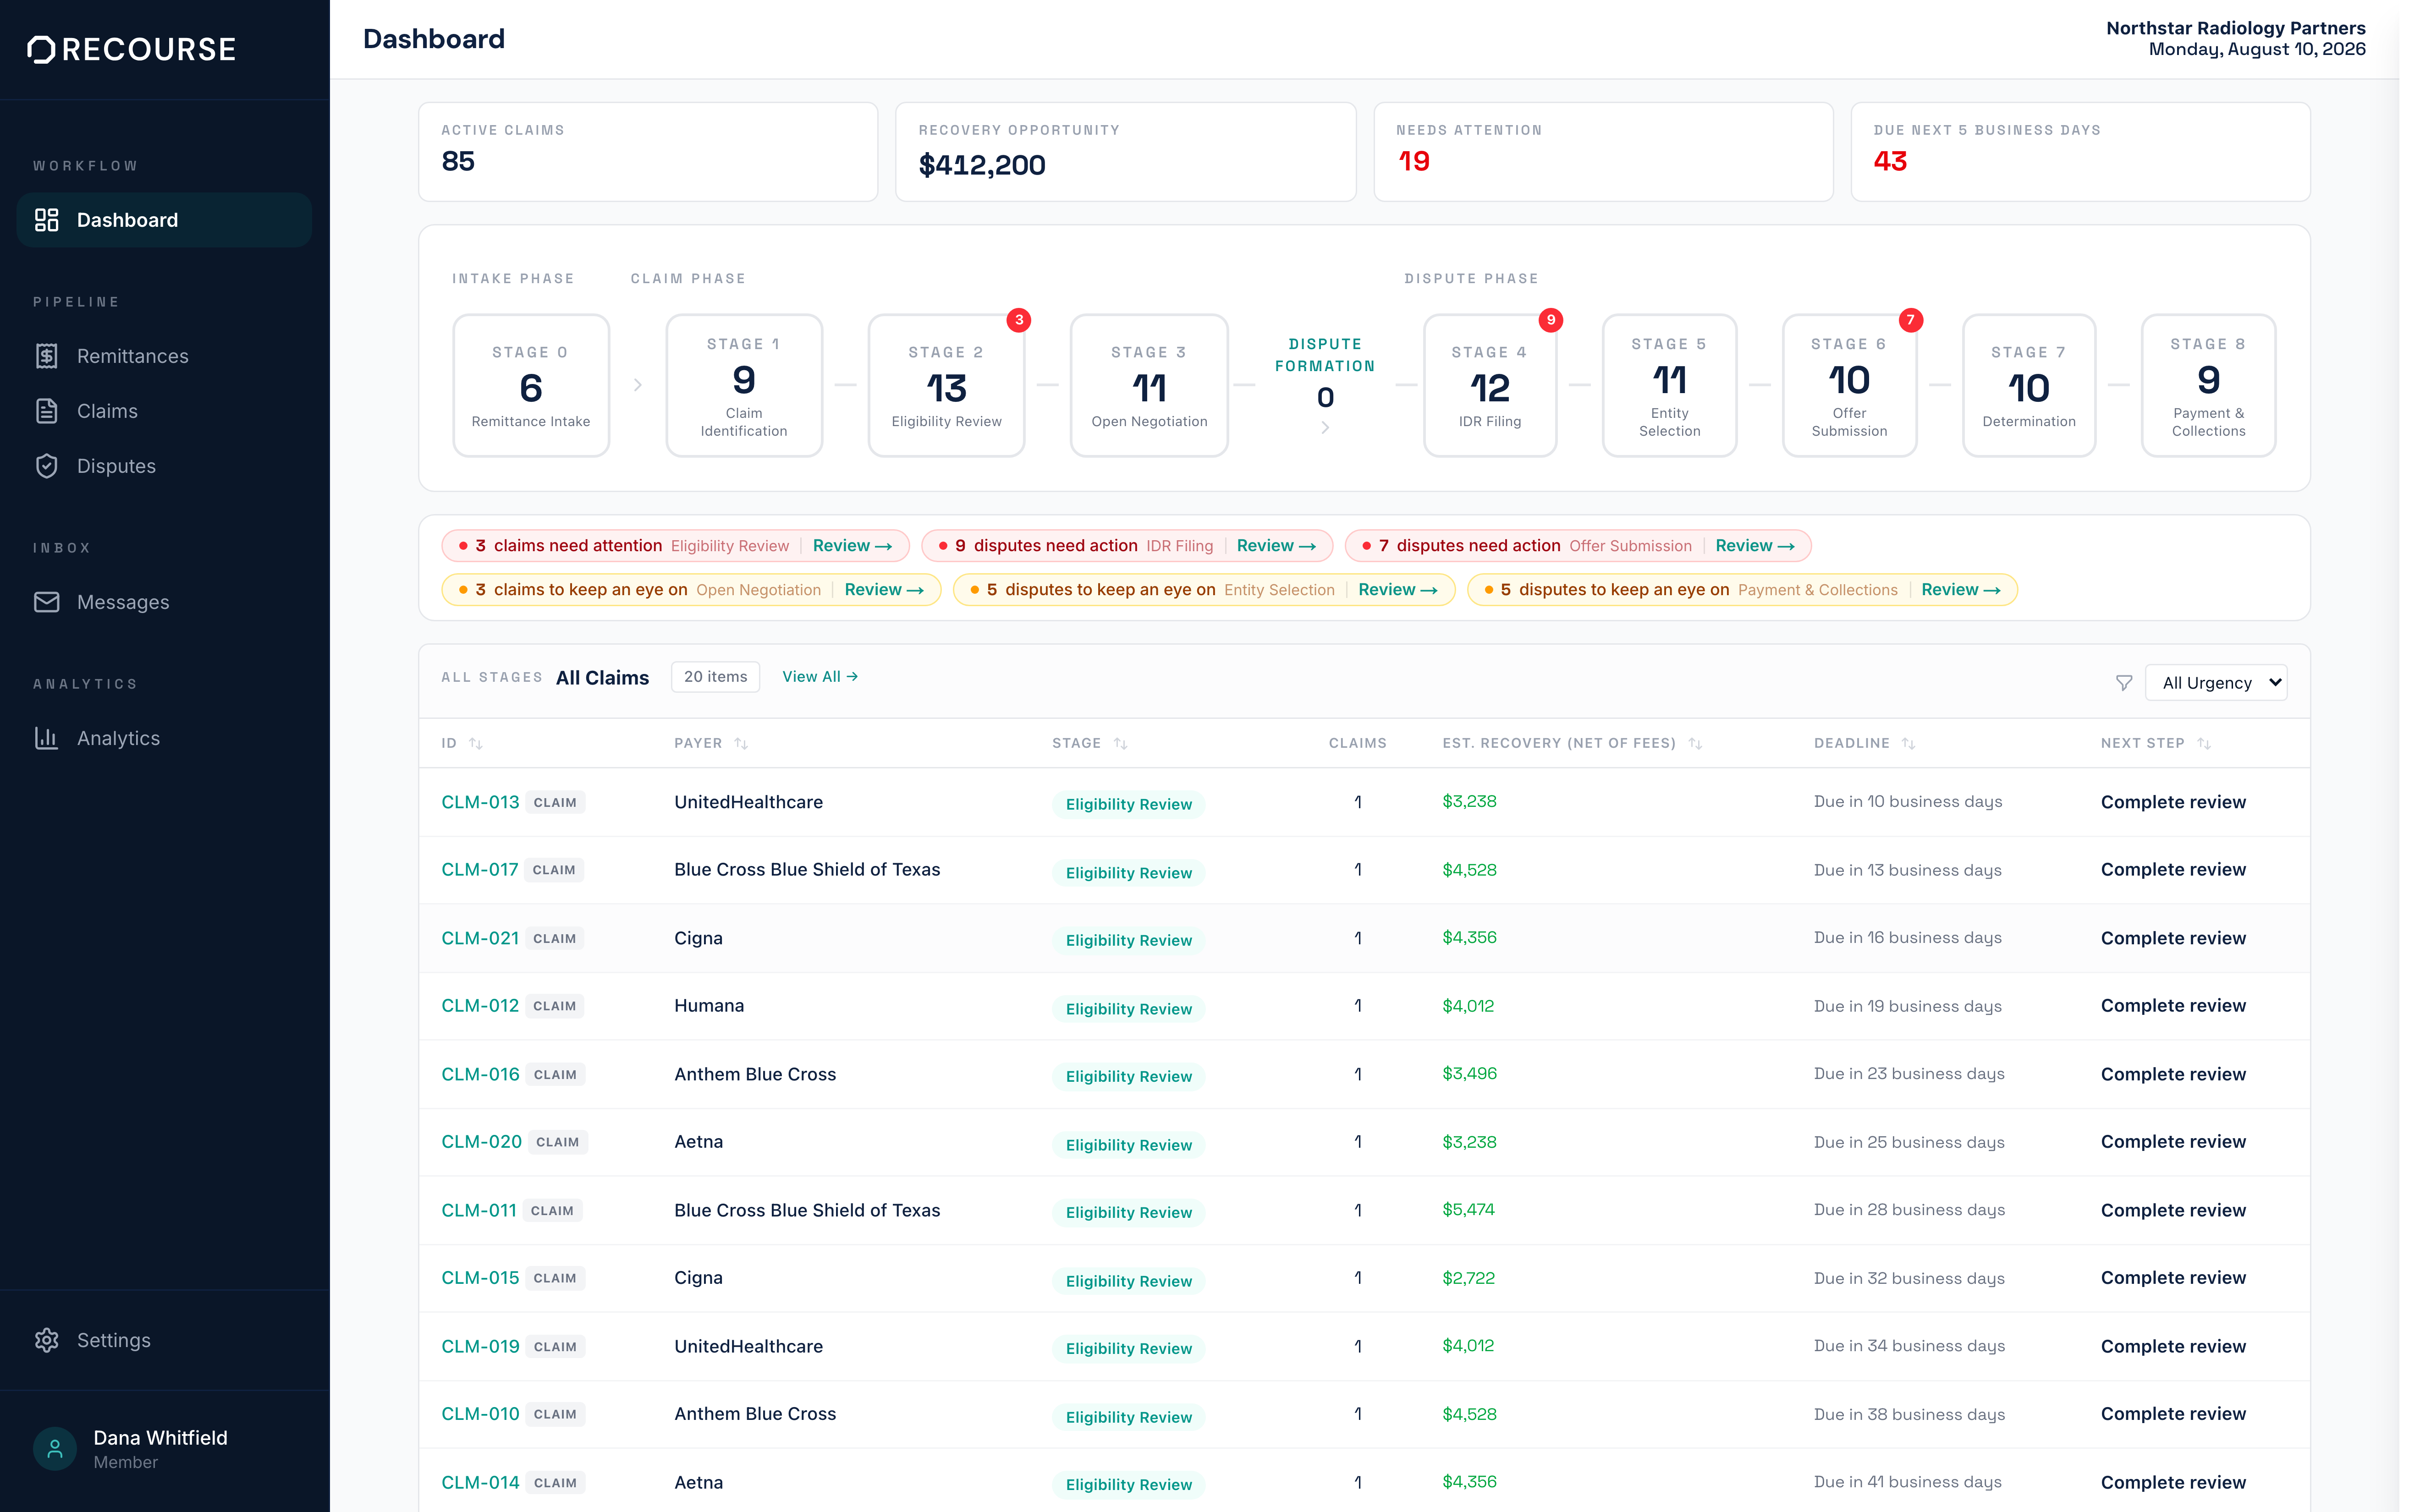Click the Recourse logo icon
The height and width of the screenshot is (1512, 2420).
coord(41,49)
